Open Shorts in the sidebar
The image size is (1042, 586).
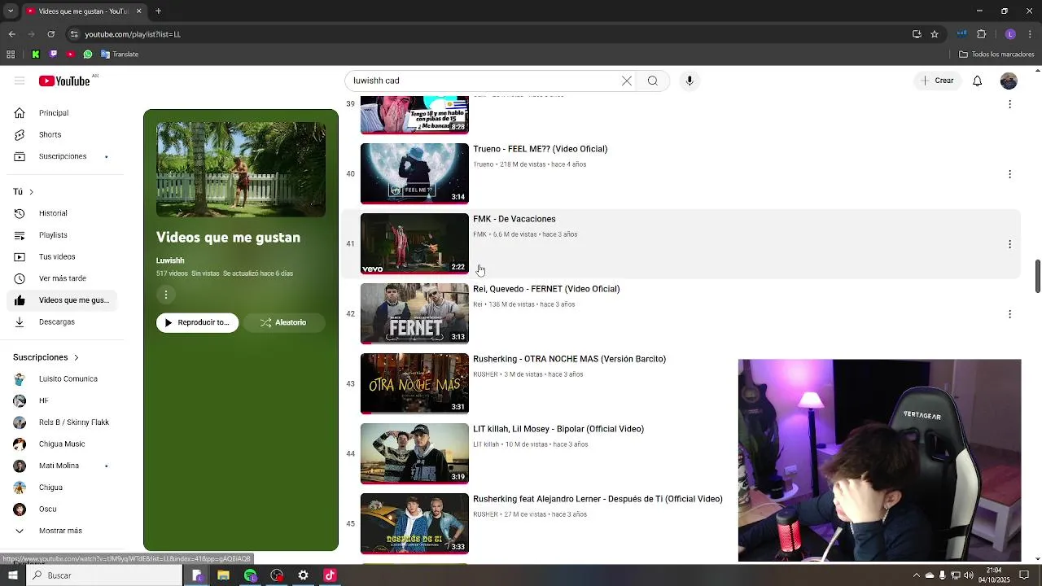click(62, 134)
